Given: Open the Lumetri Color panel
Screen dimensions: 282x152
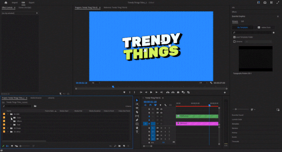Looking at the screenshot, I should tap(237, 119).
